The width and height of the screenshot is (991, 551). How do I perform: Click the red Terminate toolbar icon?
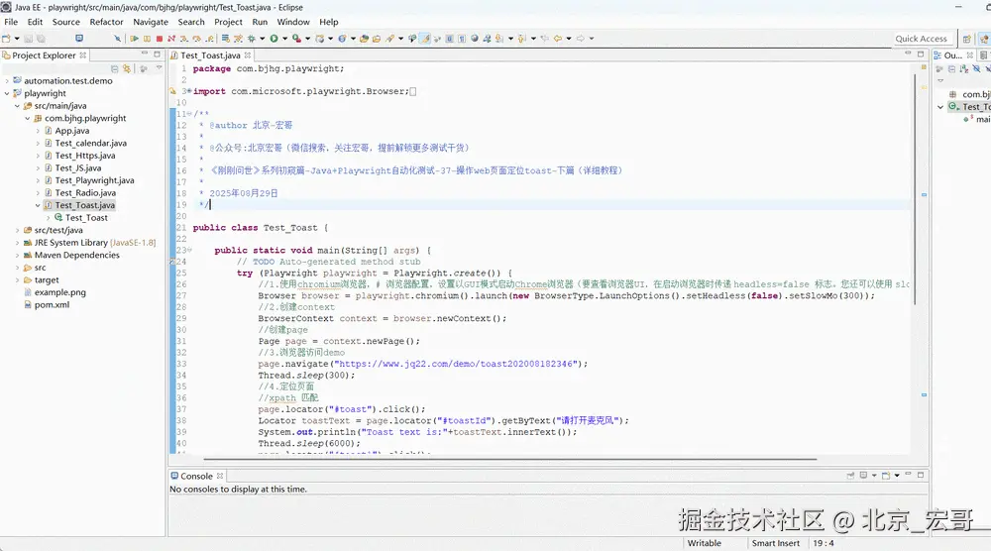point(160,39)
